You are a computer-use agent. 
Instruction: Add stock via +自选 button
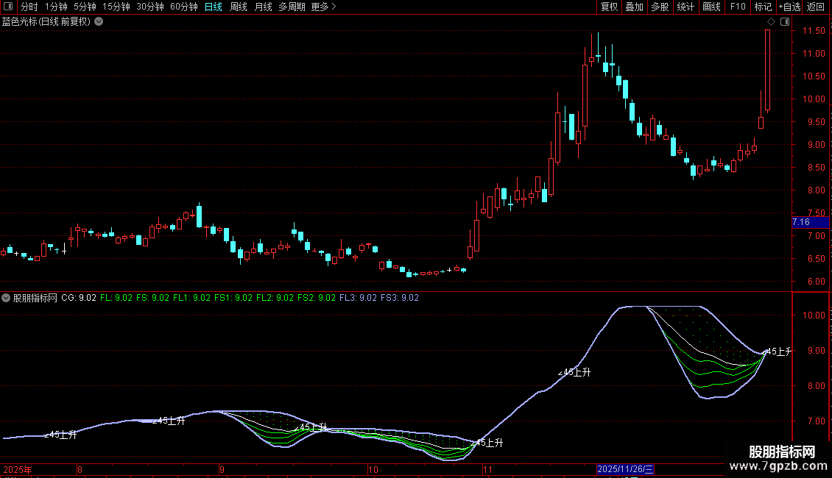[789, 7]
